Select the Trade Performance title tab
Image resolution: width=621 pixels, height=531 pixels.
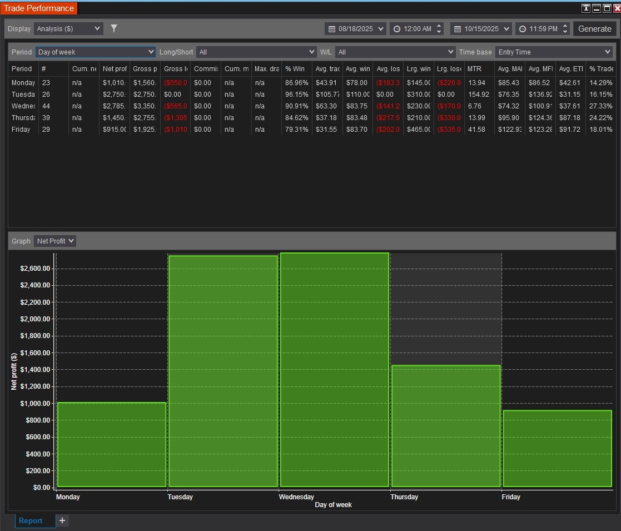39,8
